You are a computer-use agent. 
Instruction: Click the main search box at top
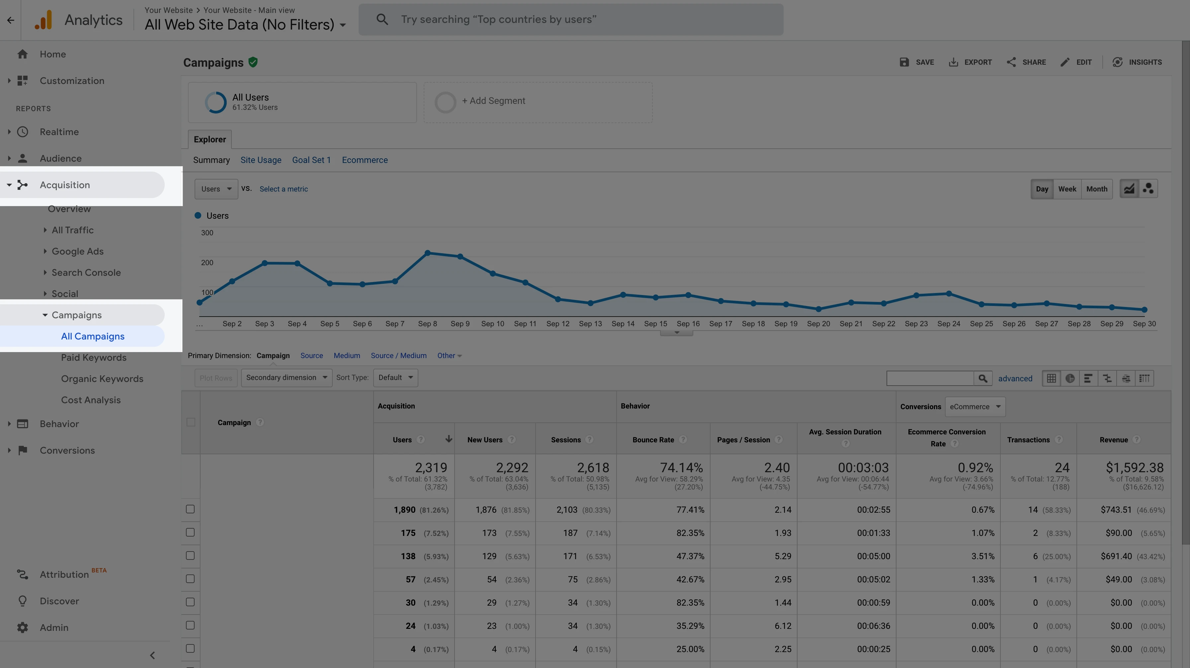pyautogui.click(x=570, y=19)
